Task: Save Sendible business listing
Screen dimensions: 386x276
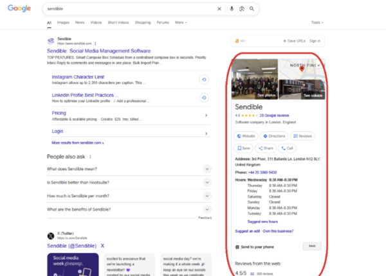Action: tap(243, 148)
